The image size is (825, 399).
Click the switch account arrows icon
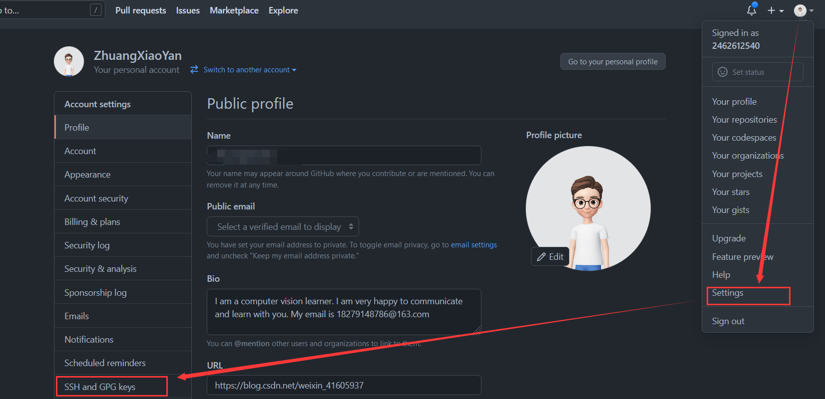(194, 69)
